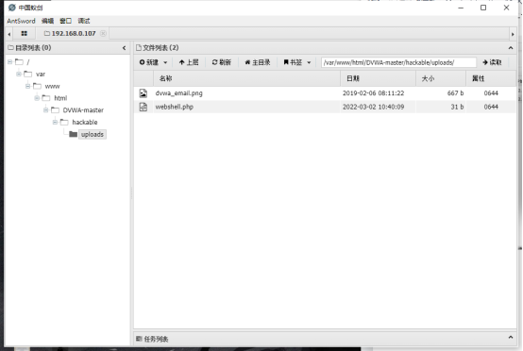
Task: Collapse the var tree node
Action: pyautogui.click(x=19, y=74)
